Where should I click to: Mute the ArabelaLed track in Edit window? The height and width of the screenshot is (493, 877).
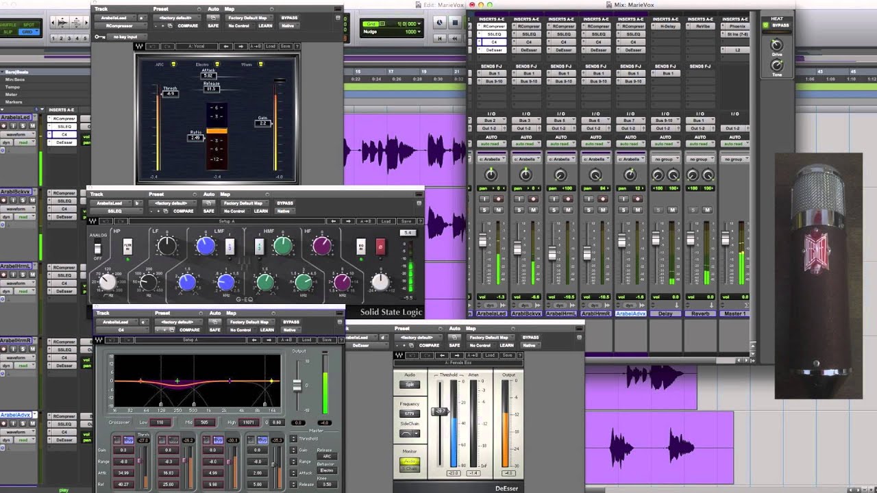(x=32, y=126)
